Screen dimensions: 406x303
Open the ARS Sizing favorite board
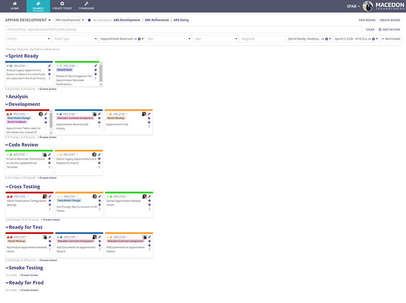coord(181,20)
